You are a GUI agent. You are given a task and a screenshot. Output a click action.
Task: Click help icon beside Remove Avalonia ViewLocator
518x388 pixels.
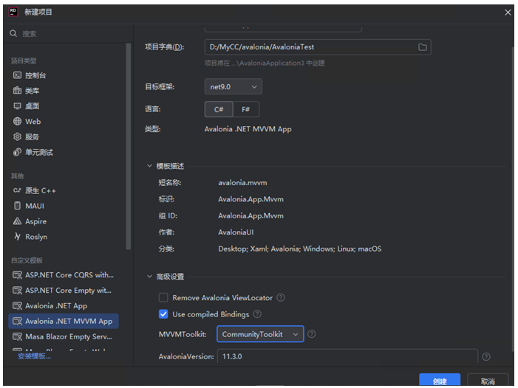[281, 298]
